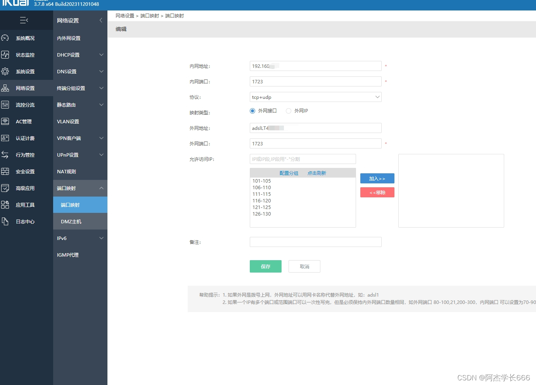Open NAT规则 menu item

click(80, 171)
